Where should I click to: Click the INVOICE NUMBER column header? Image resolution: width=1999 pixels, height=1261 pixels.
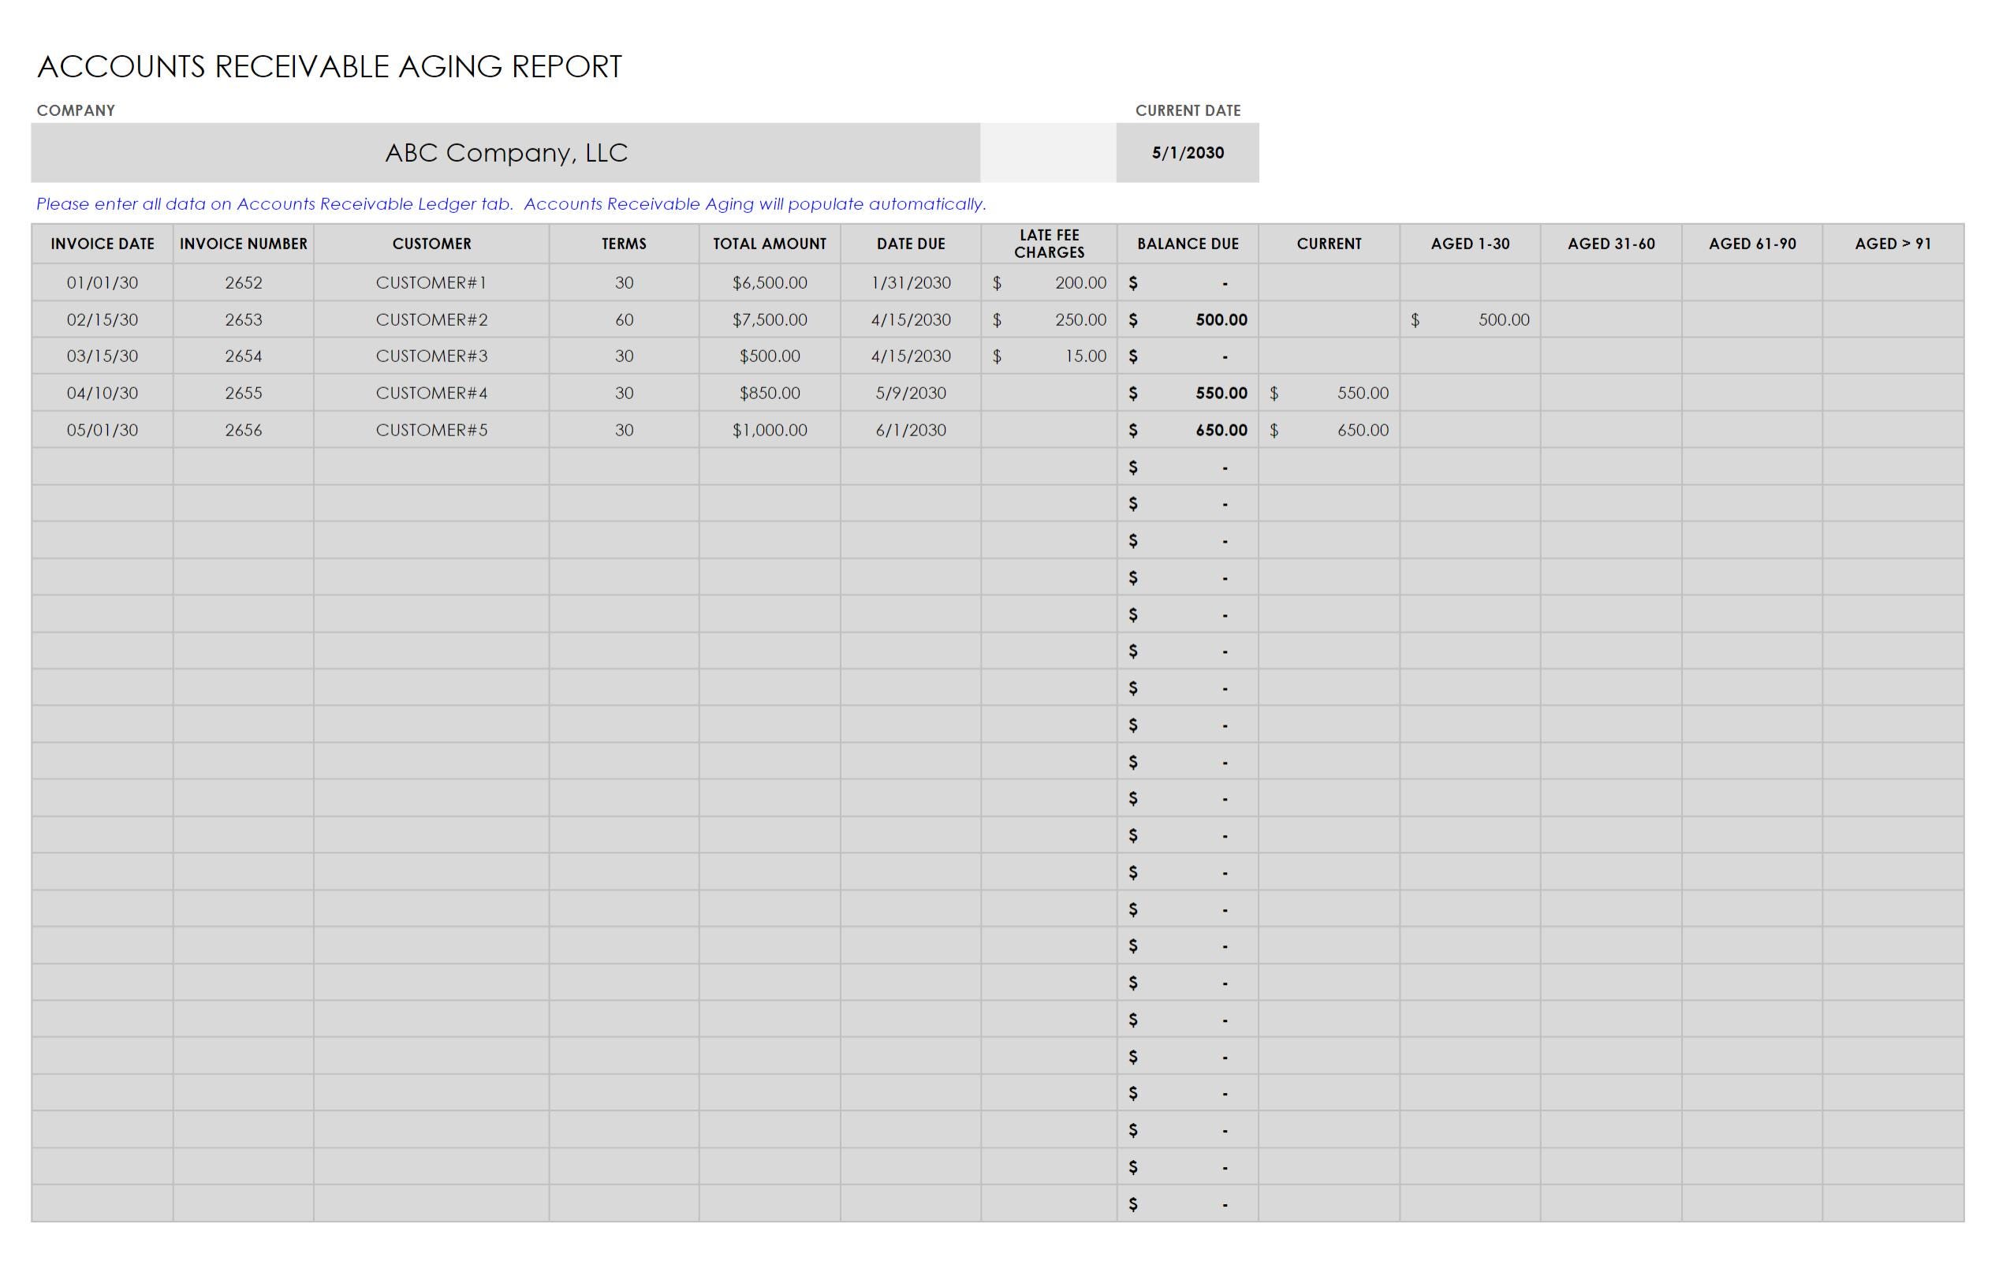242,243
